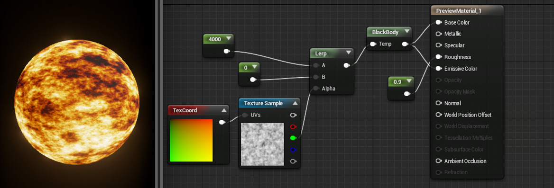Screen dimensions: 554x188
Task: Click the Texture Sample green channel output pin
Action: (293, 138)
